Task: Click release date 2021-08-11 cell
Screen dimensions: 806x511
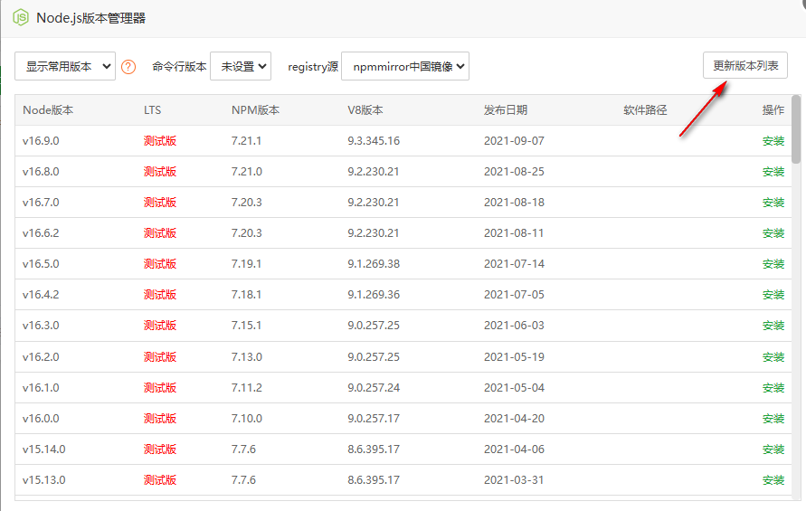Action: click(514, 233)
